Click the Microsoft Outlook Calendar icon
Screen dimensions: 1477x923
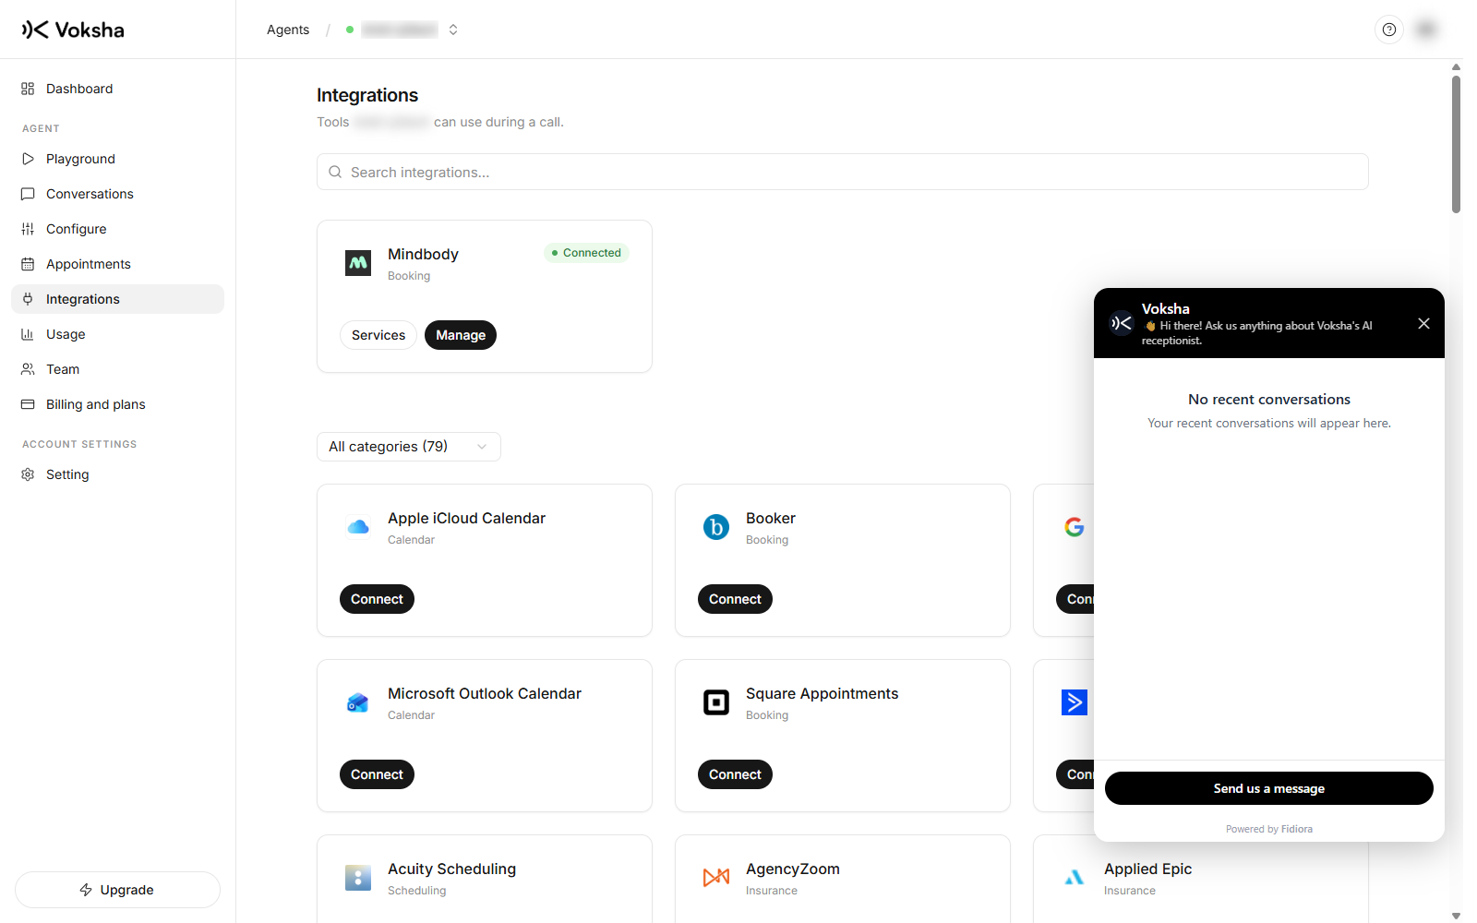[358, 702]
